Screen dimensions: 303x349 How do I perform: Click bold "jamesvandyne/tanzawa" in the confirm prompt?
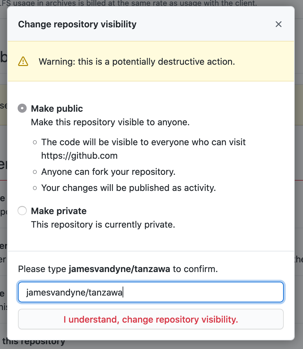pos(119,269)
